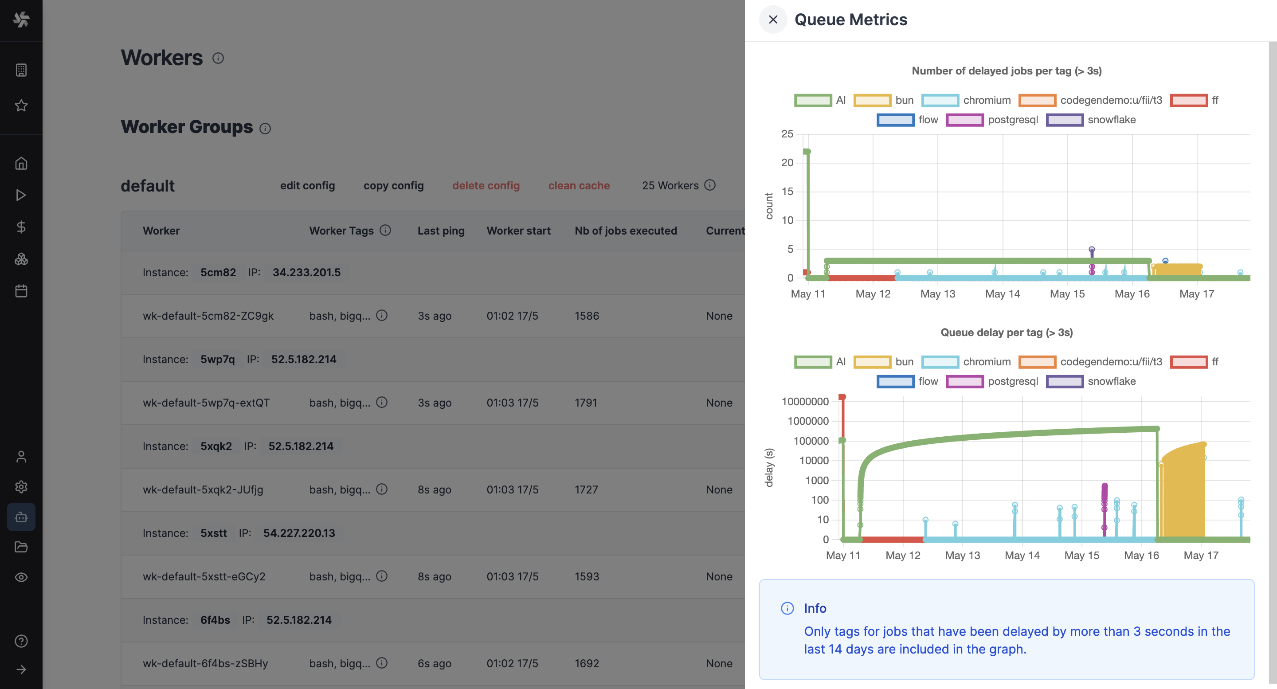
Task: Expand the Worker Tags column info
Action: click(x=386, y=230)
